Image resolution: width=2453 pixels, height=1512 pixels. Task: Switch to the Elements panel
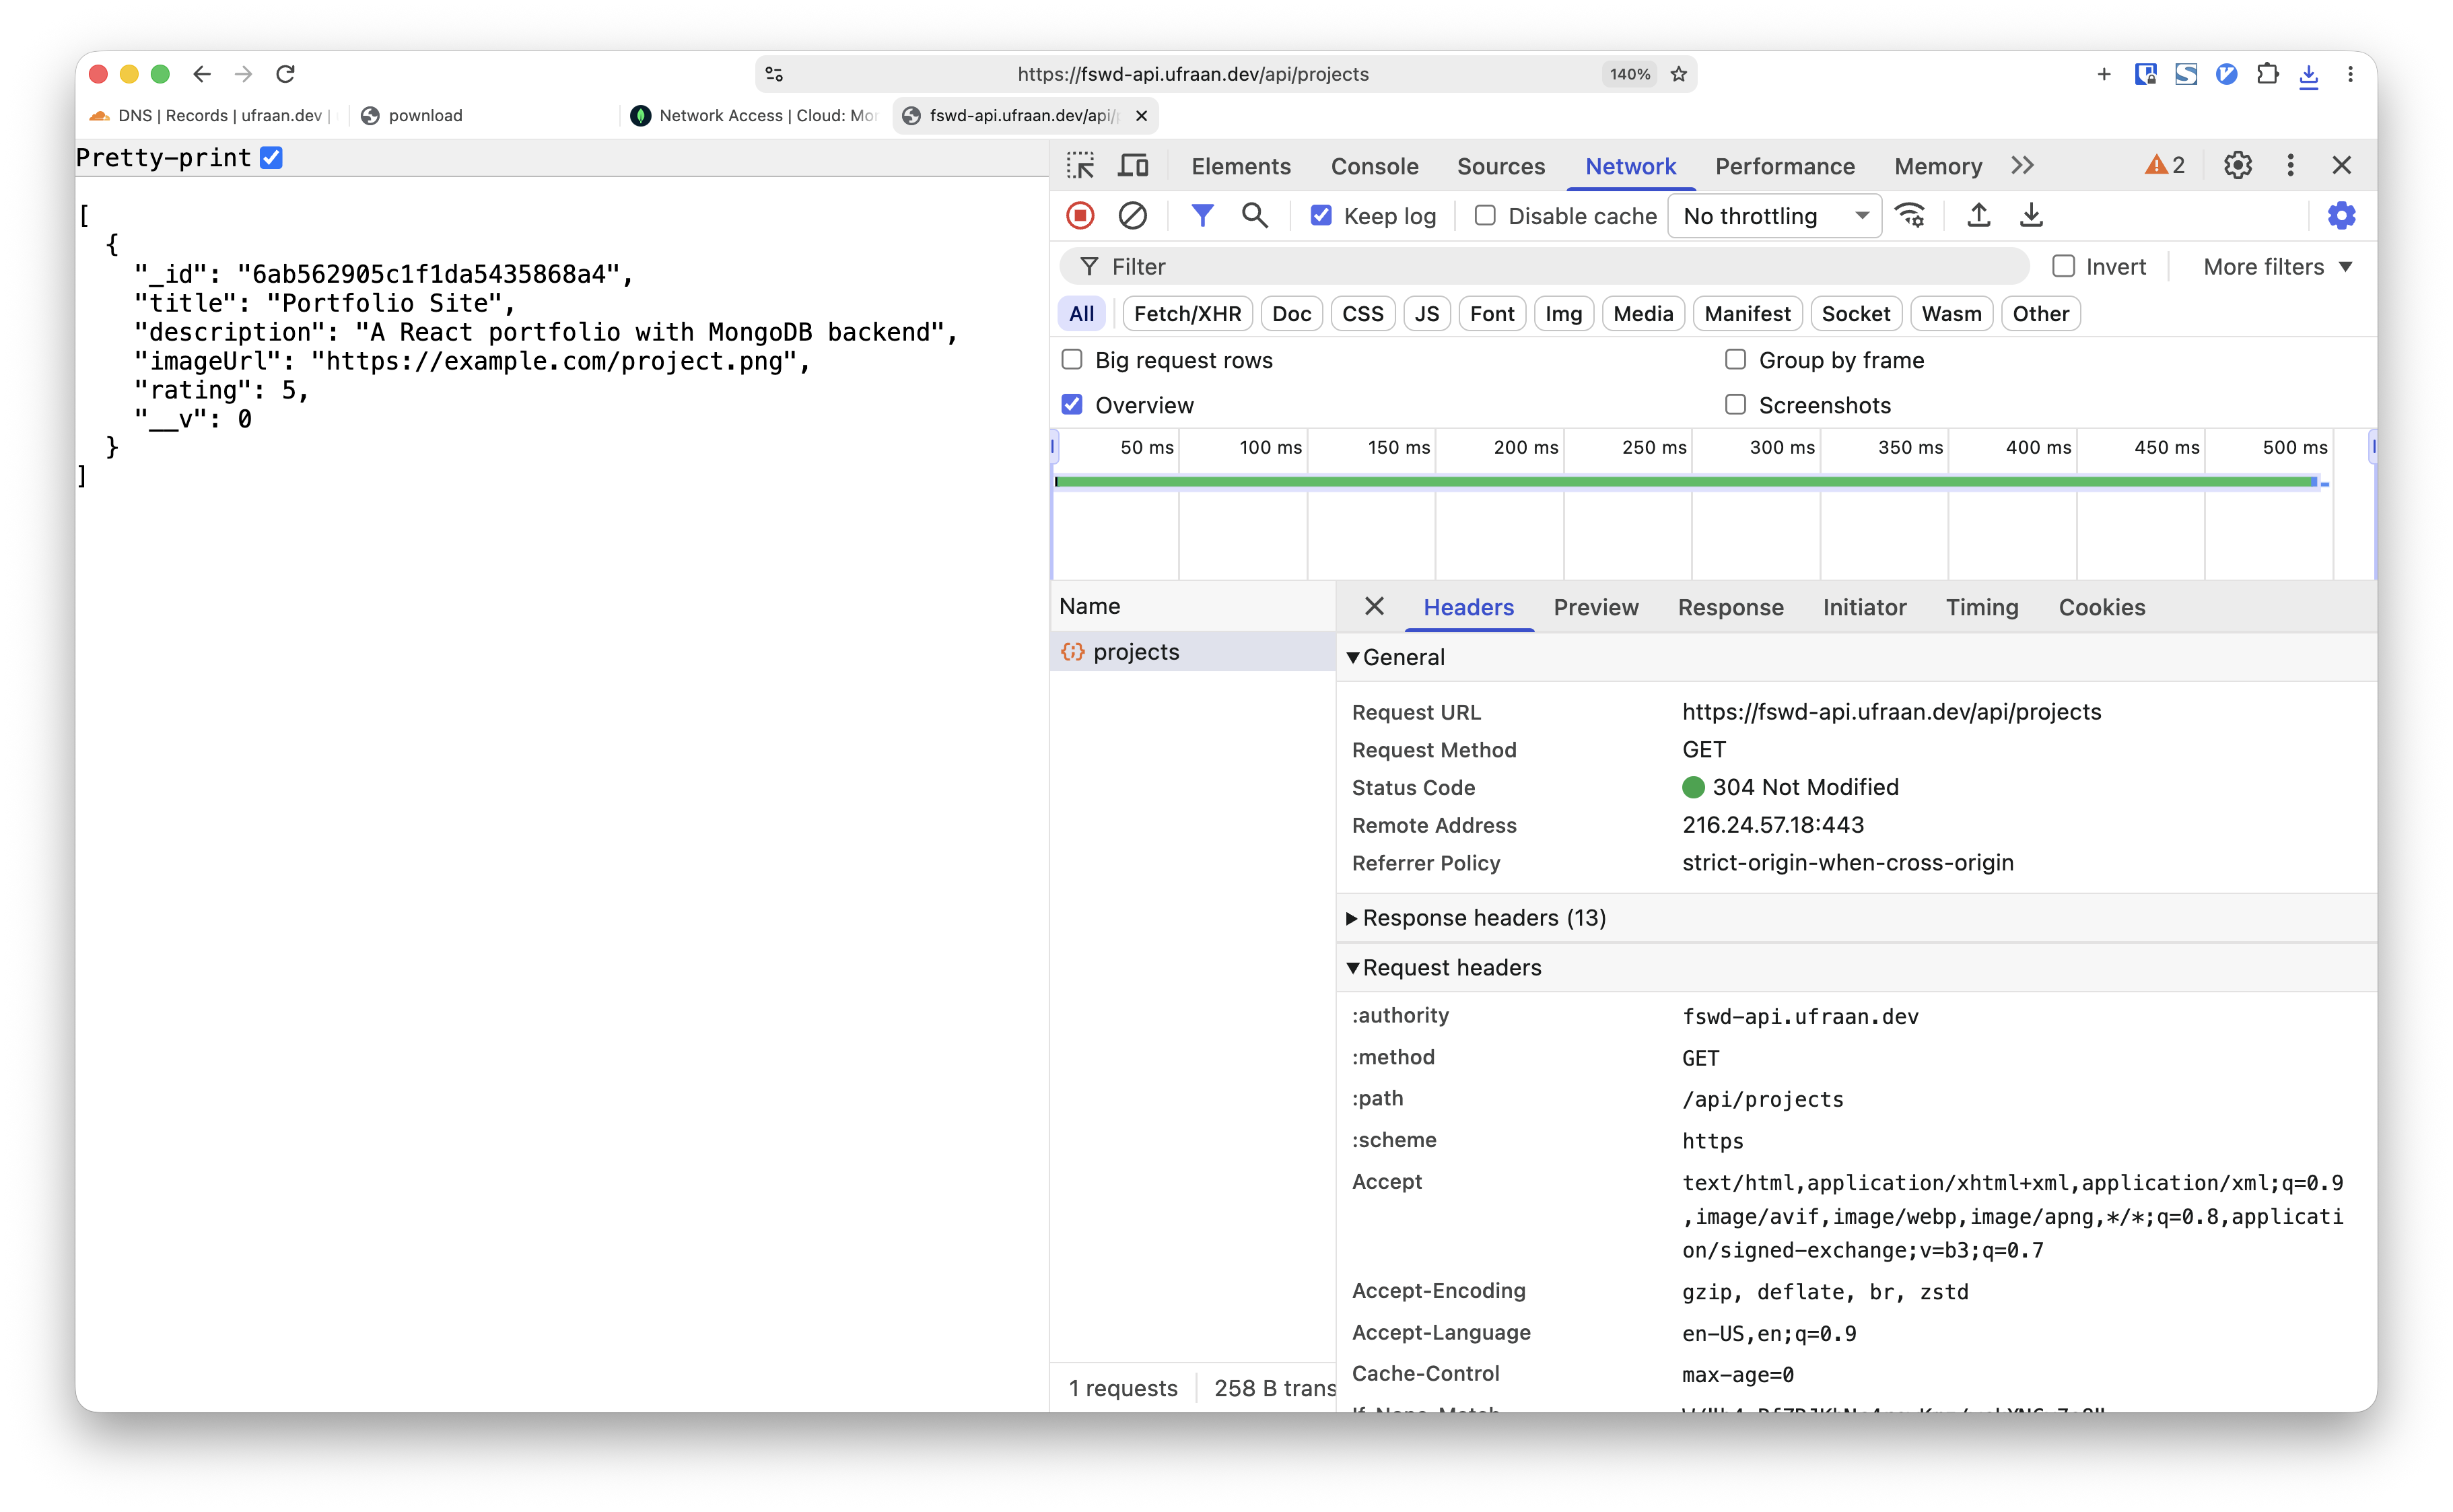[1240, 166]
